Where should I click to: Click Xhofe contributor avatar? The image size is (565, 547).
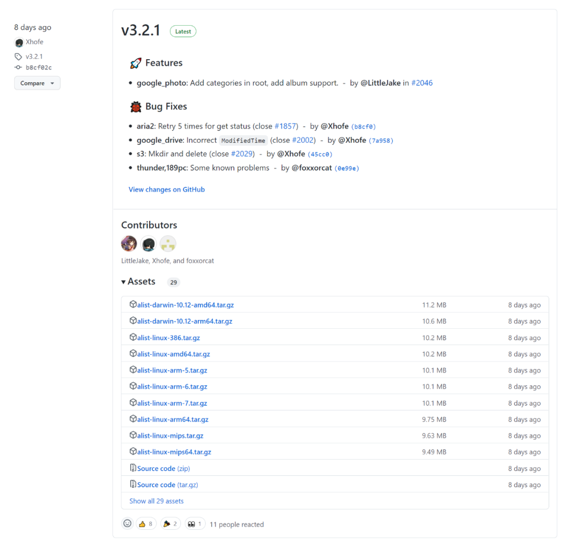149,244
